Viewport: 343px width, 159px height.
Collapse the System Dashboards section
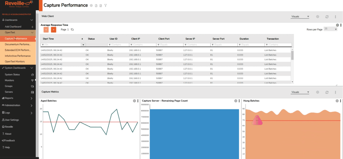(x=32, y=68)
